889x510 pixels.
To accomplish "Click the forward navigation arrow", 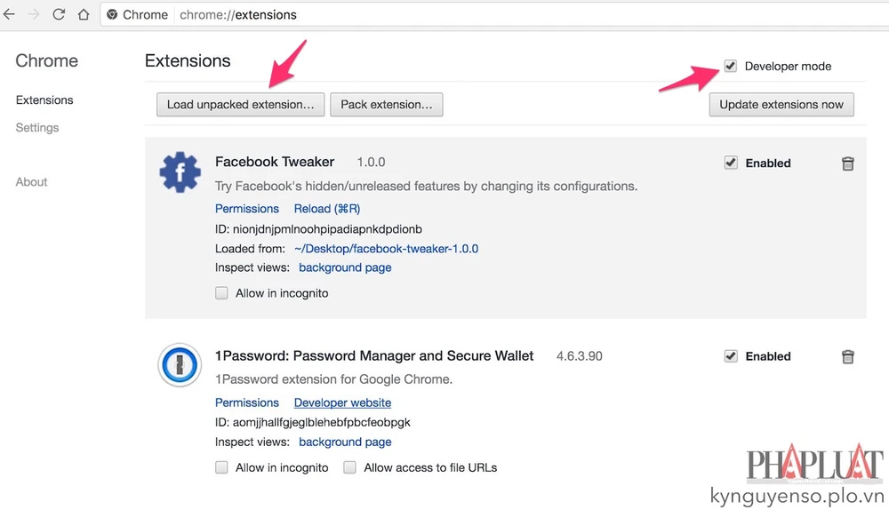I will tap(34, 14).
